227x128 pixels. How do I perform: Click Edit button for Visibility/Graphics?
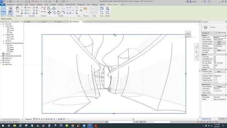219,42
